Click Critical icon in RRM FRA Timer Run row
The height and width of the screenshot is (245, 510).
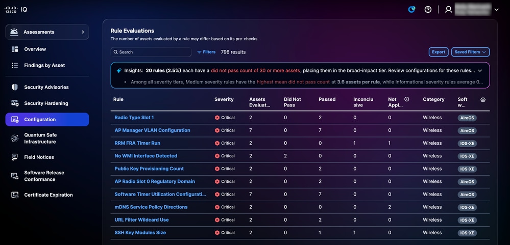point(217,143)
